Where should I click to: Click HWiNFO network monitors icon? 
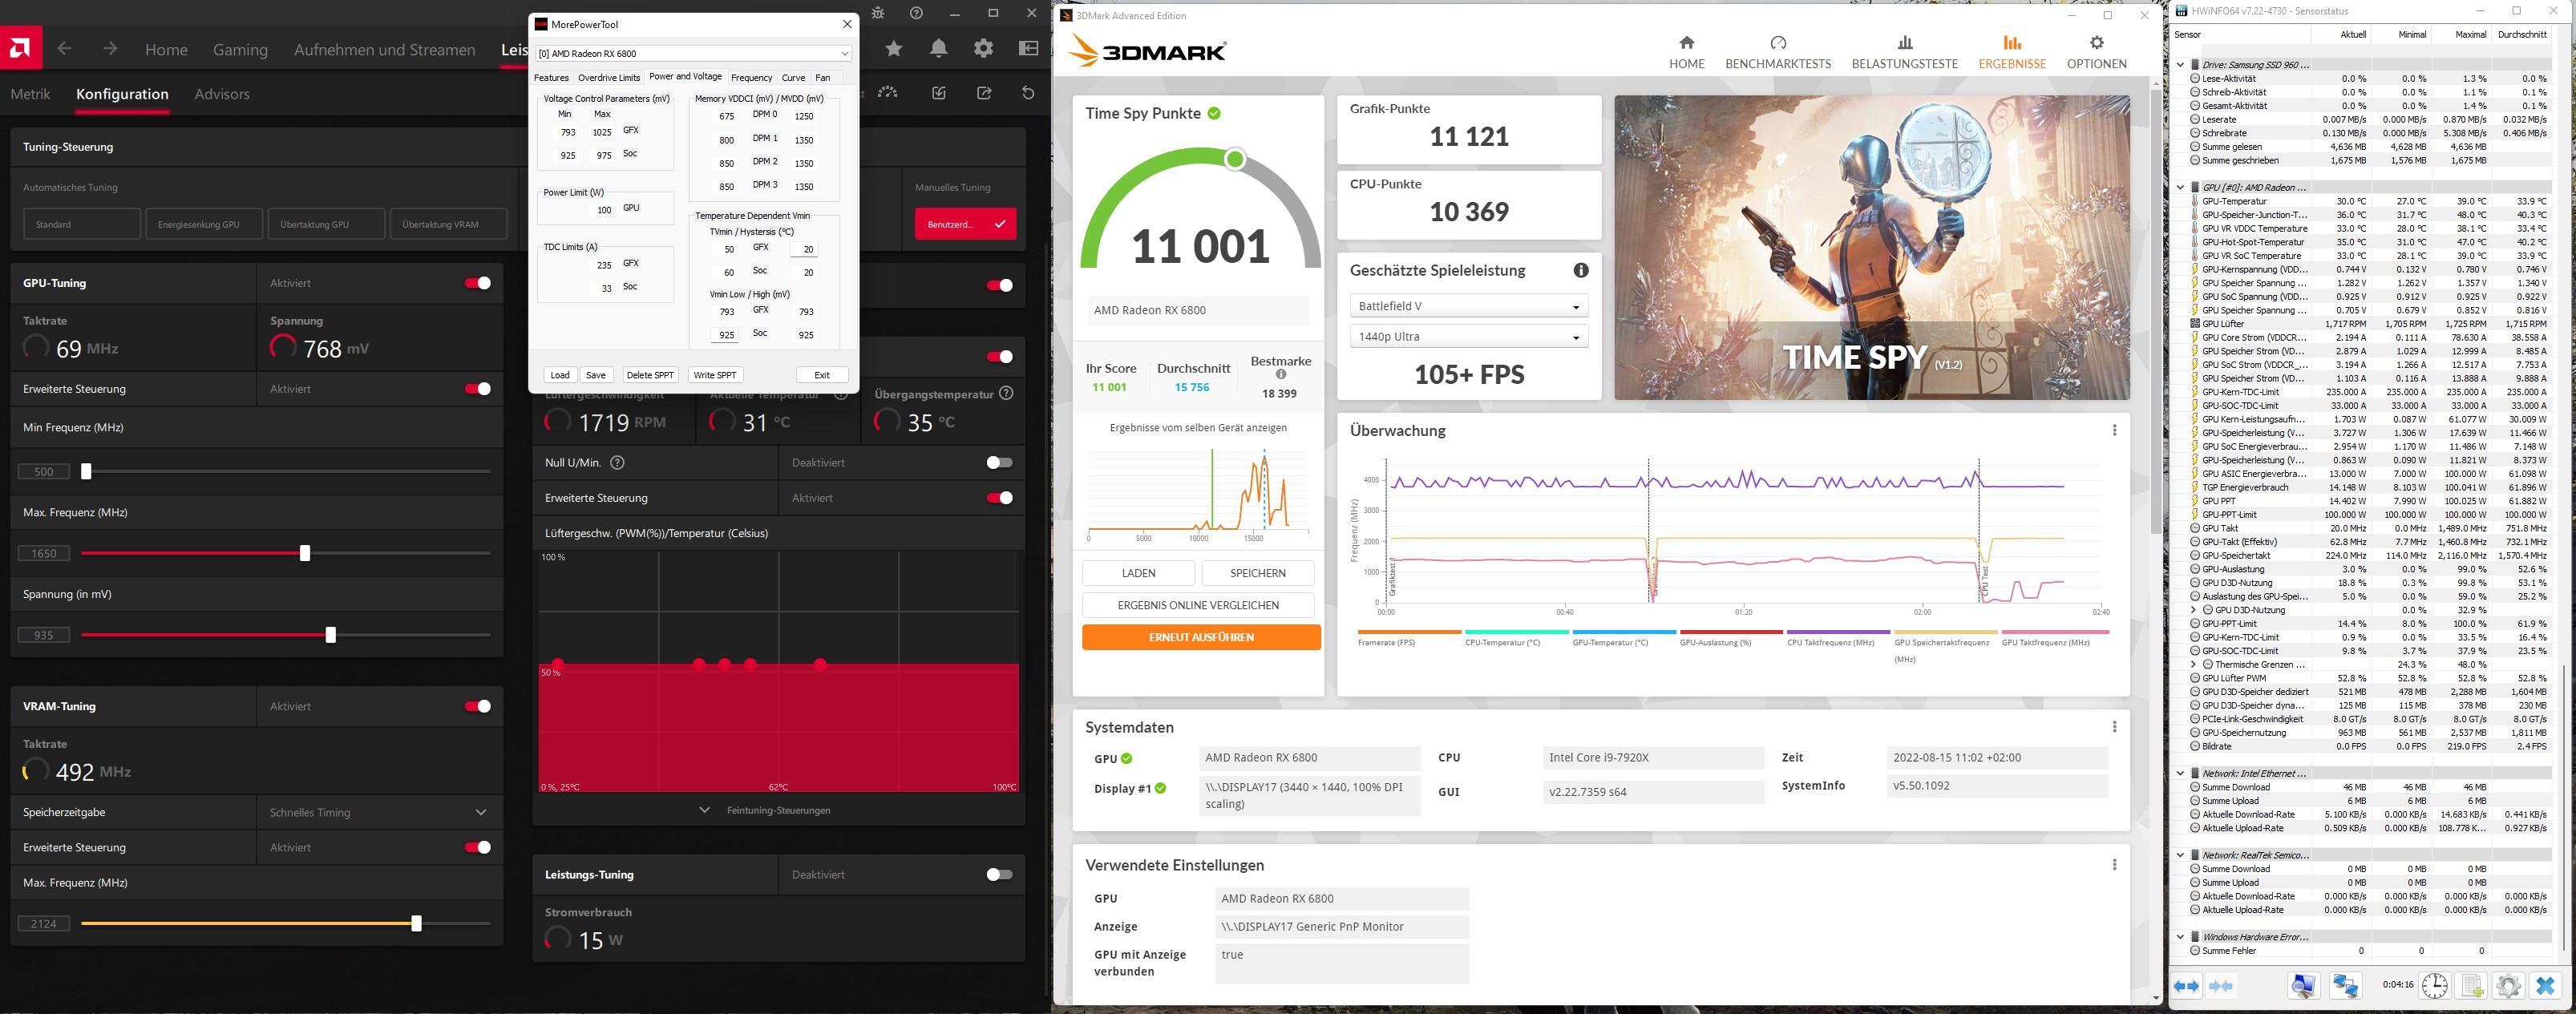pyautogui.click(x=2345, y=986)
